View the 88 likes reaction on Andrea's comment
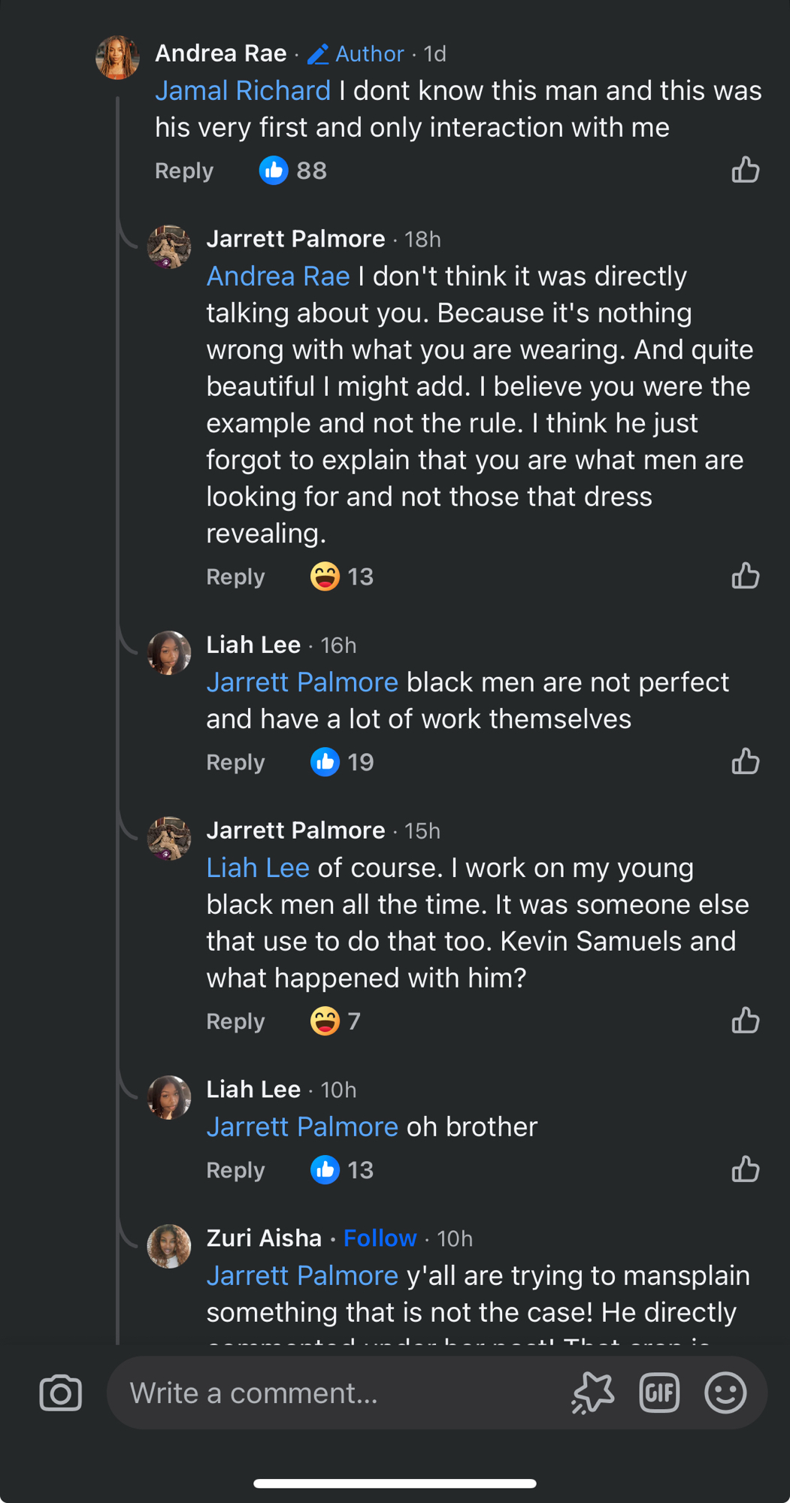This screenshot has height=1503, width=790. click(x=293, y=171)
